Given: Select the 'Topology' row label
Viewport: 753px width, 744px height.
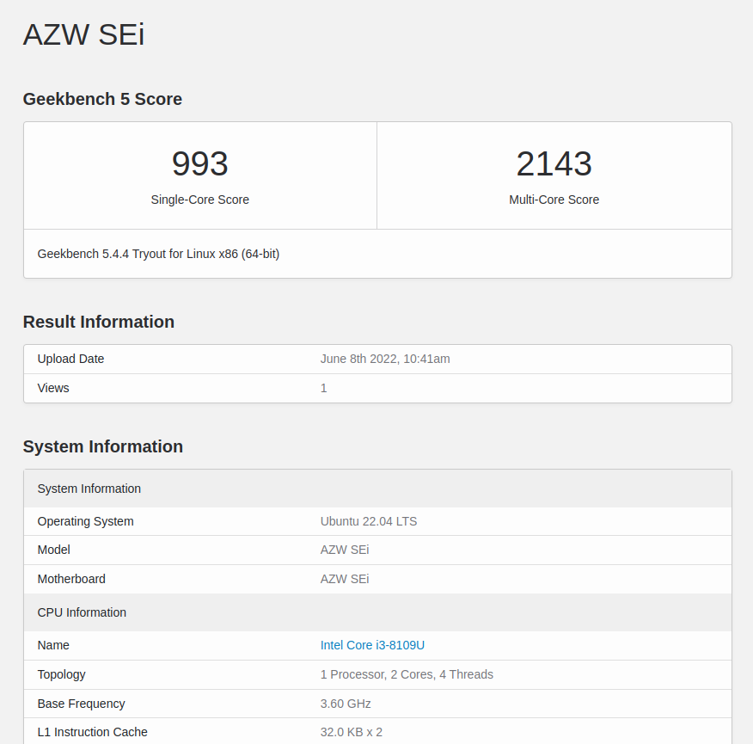Looking at the screenshot, I should pos(62,674).
